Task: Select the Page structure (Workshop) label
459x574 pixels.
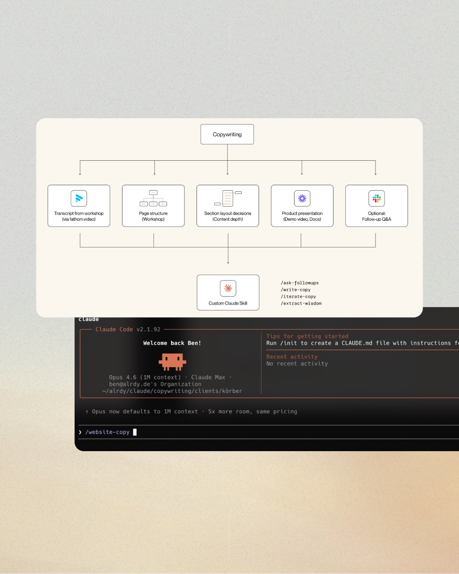Action: 153,216
